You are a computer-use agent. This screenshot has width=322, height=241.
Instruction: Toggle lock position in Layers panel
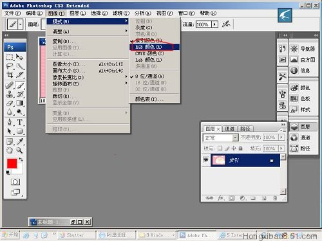pyautogui.click(x=234, y=148)
